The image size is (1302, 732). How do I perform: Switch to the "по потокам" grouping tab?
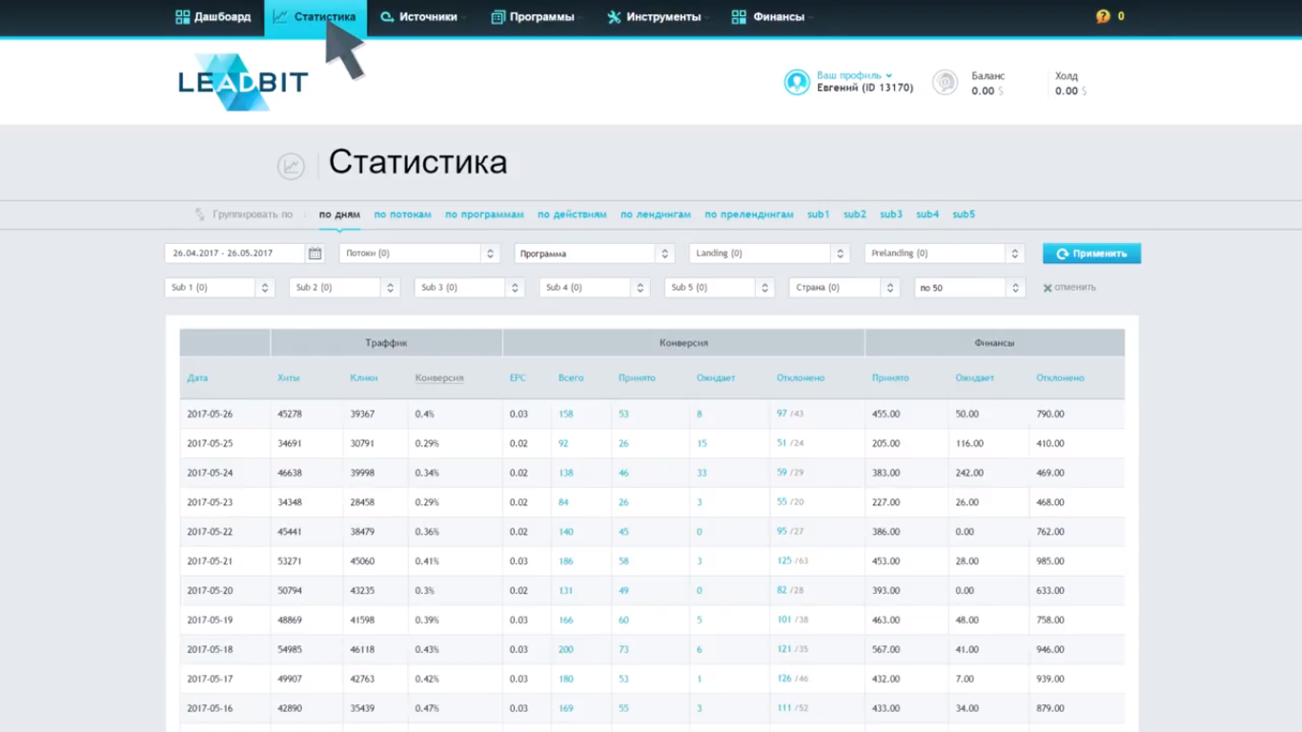click(402, 214)
